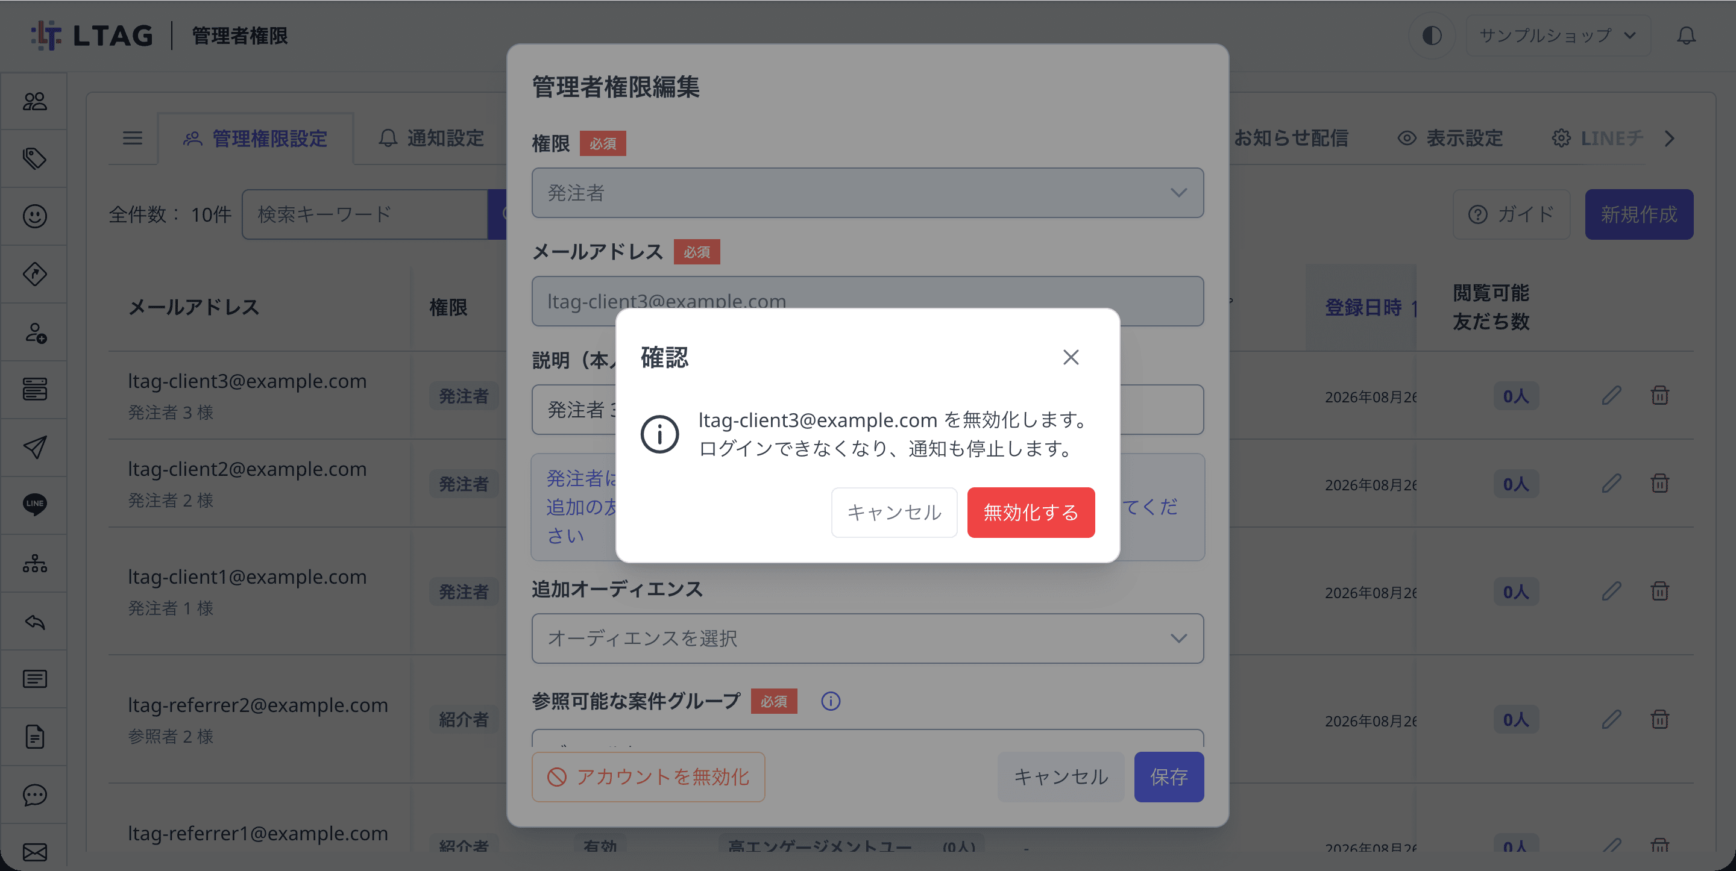Close the 確認 dialog with X icon
Screen dimensions: 1736x871
(1071, 357)
